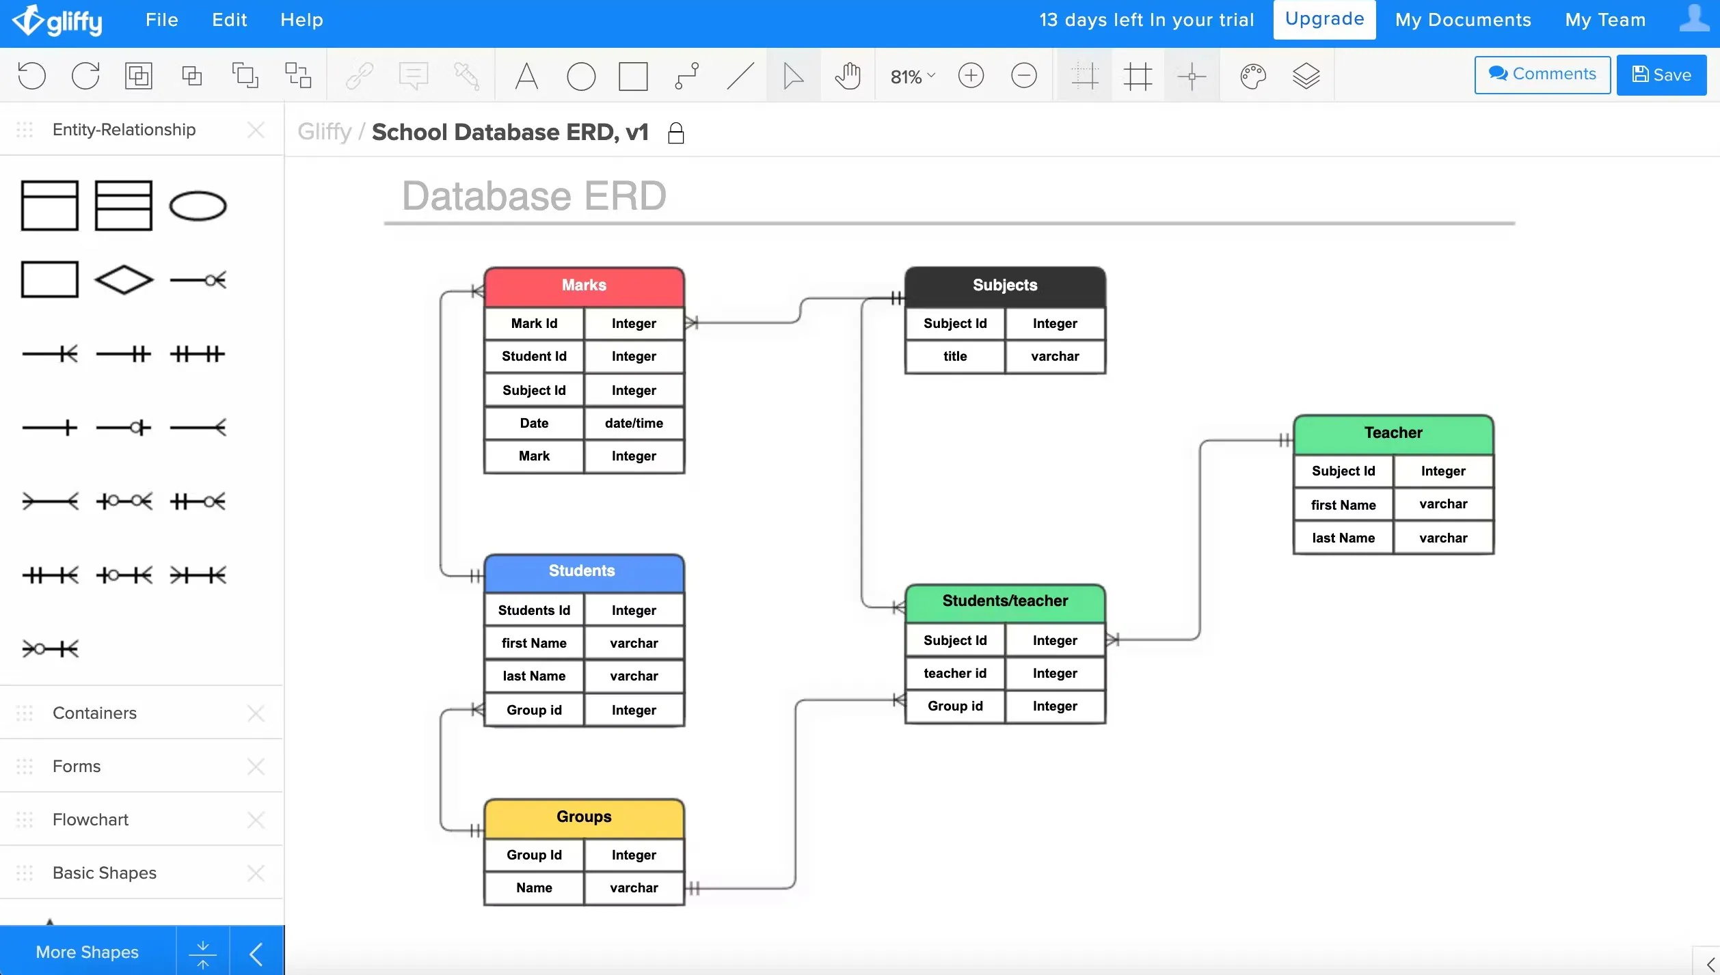Click the Print/Export icon
This screenshot has width=1720, height=975.
[138, 74]
